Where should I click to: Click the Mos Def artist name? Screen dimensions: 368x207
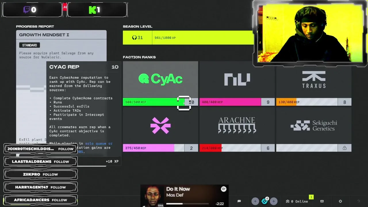175,195
